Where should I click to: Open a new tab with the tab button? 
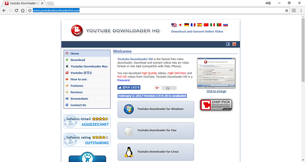[50, 3]
